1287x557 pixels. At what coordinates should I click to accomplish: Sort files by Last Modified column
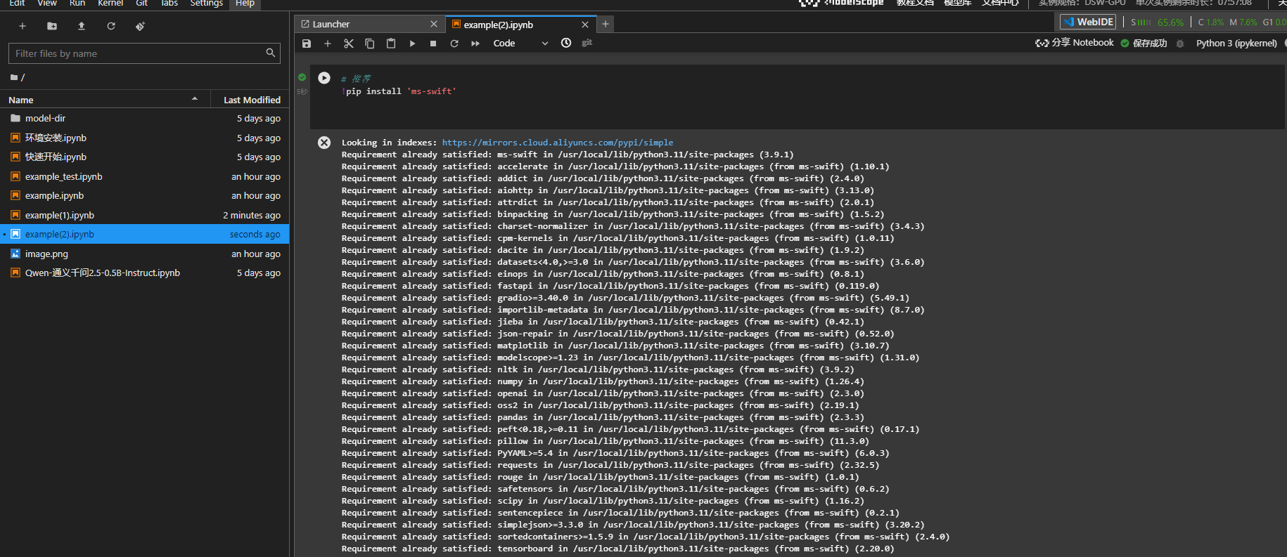point(252,100)
